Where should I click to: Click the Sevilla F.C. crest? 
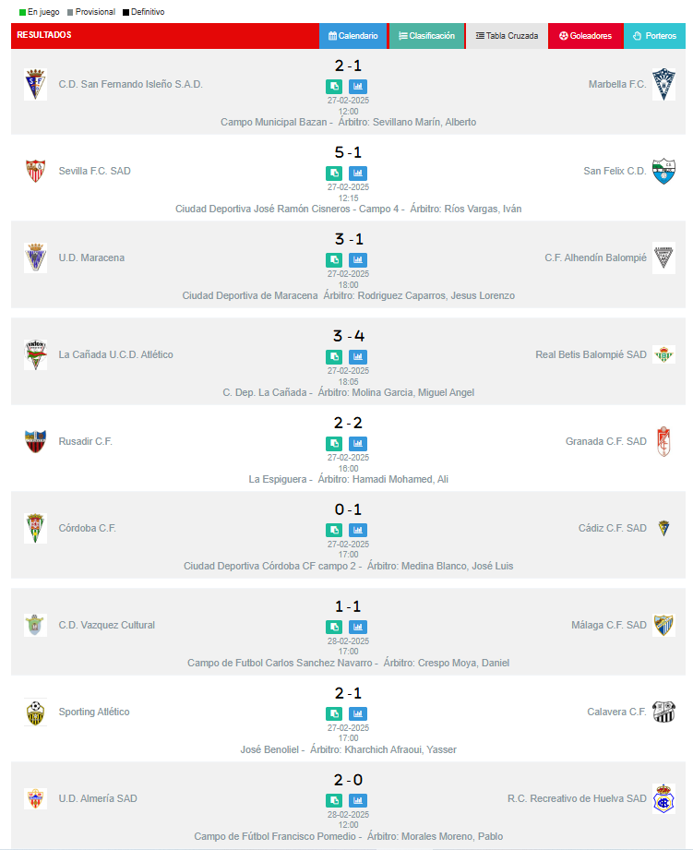35,171
